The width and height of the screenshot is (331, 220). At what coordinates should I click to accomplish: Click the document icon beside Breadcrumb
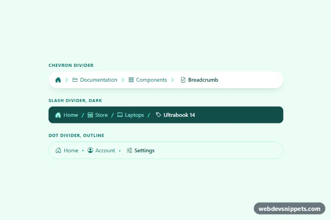(183, 80)
